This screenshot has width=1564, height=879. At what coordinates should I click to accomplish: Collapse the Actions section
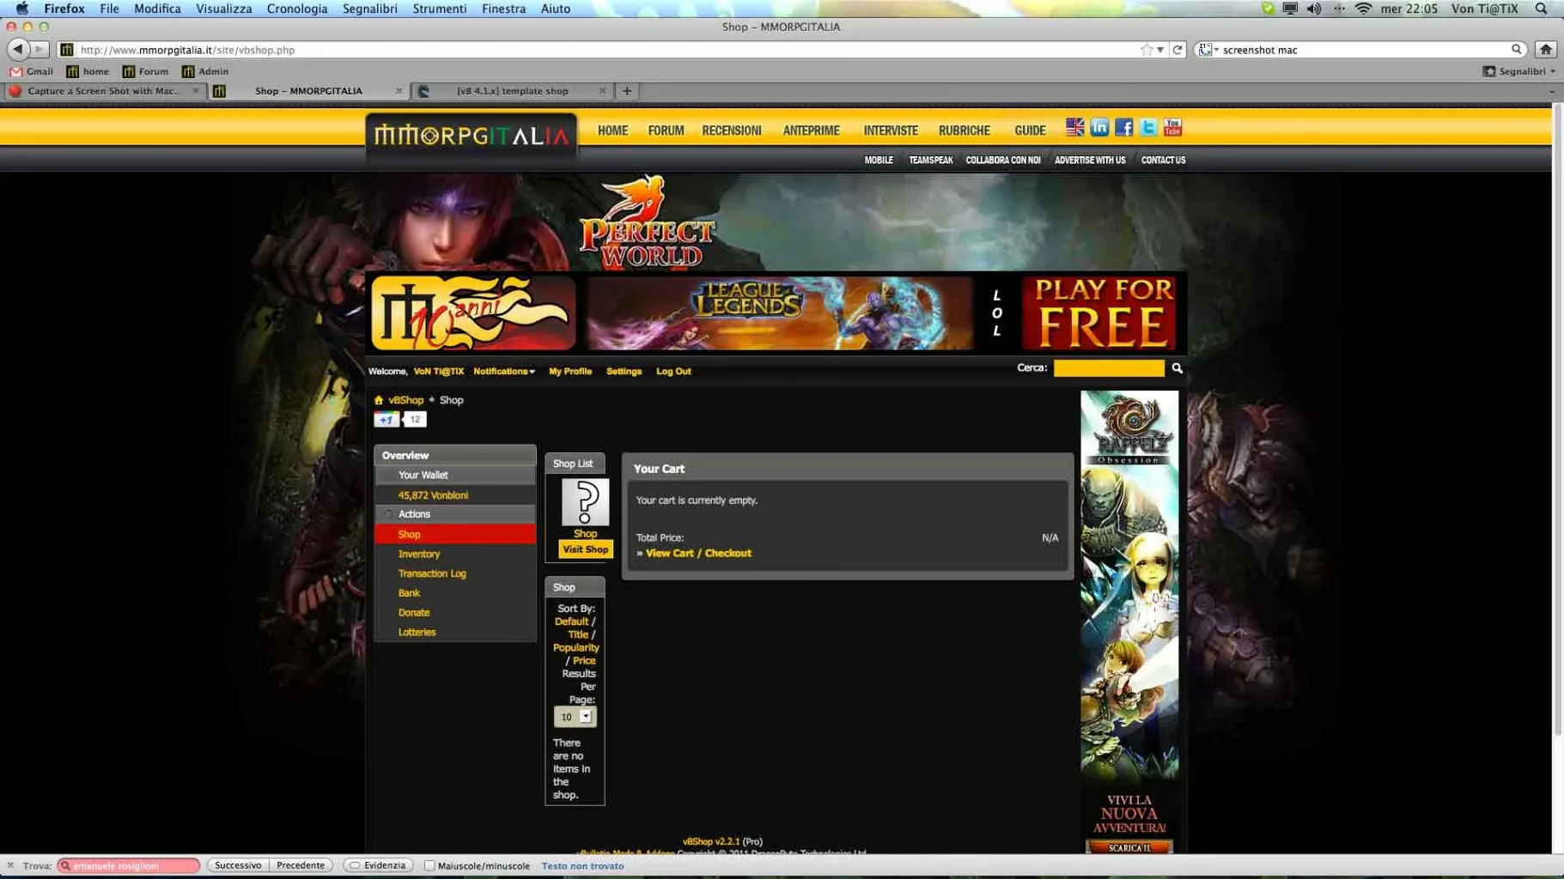click(389, 514)
